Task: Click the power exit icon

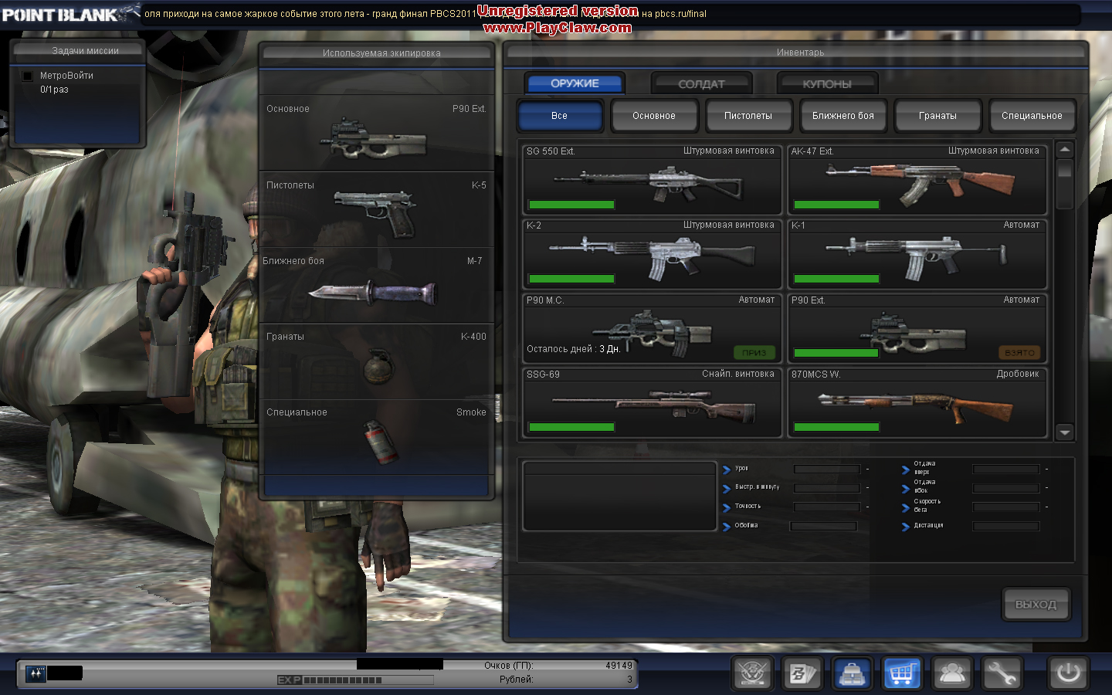Action: (1069, 673)
